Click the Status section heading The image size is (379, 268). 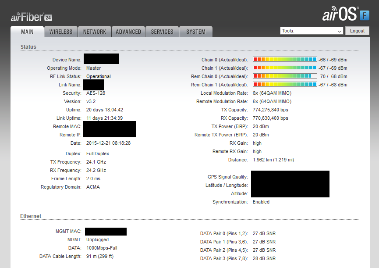[28, 47]
